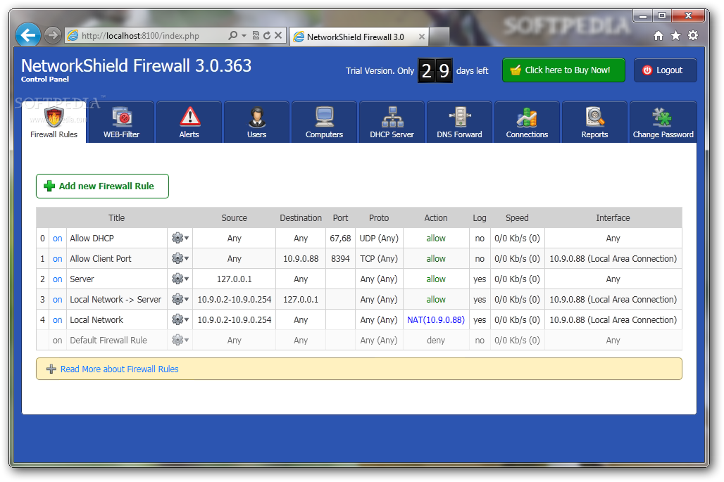
Task: Click the gray plus icon beside Read More
Action: pos(51,369)
